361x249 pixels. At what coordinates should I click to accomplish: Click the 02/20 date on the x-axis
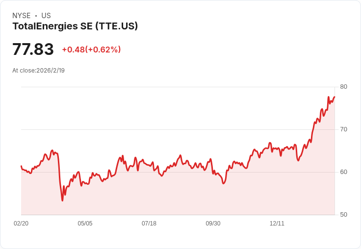[21, 224]
